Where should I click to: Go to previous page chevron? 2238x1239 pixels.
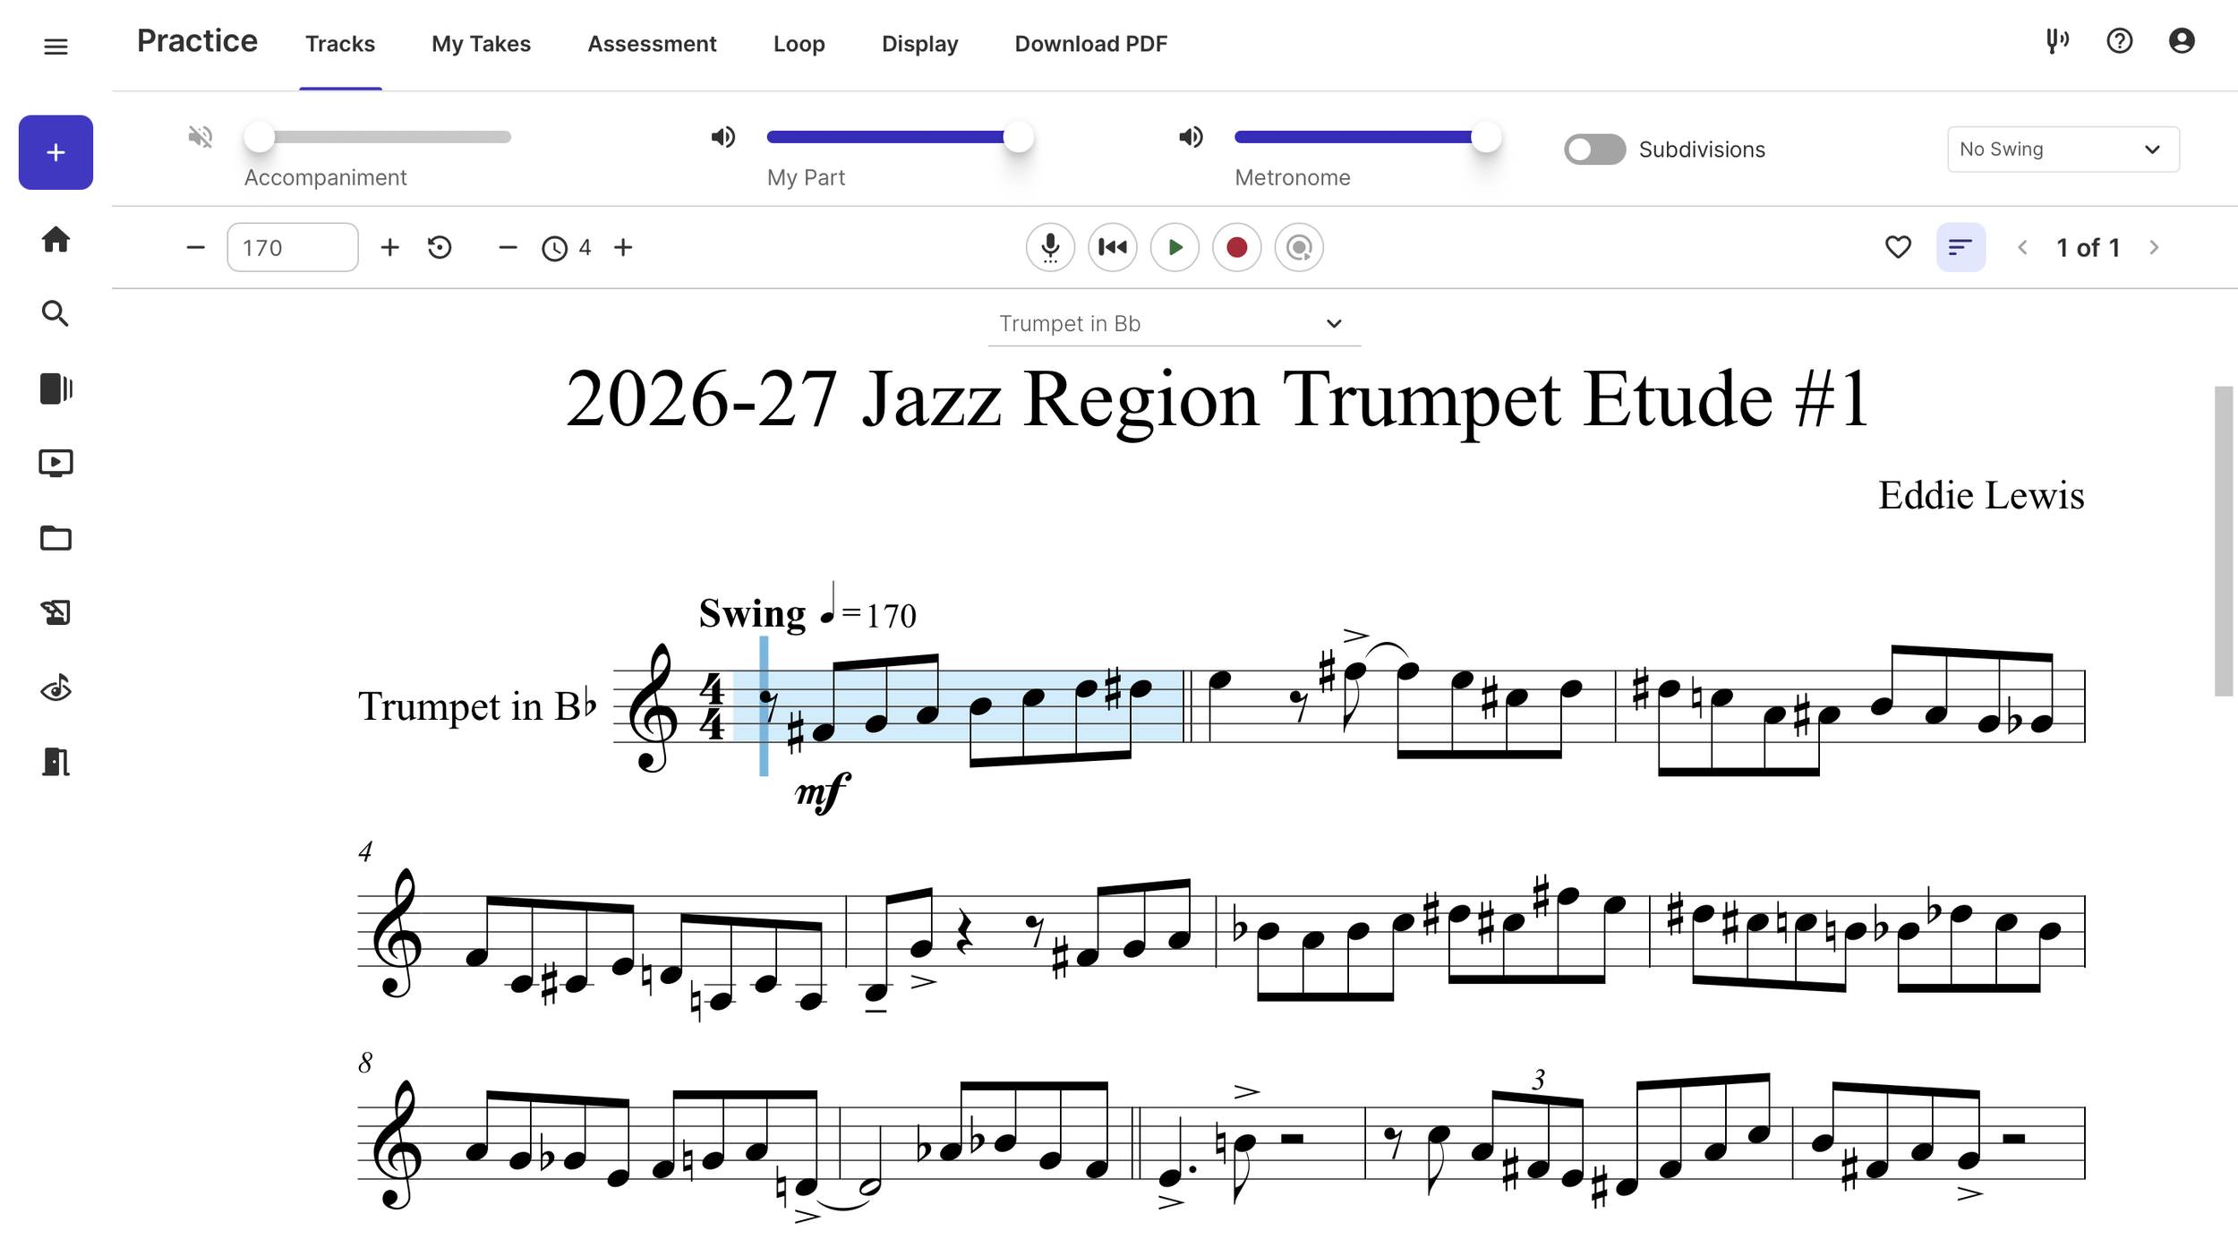[2022, 248]
